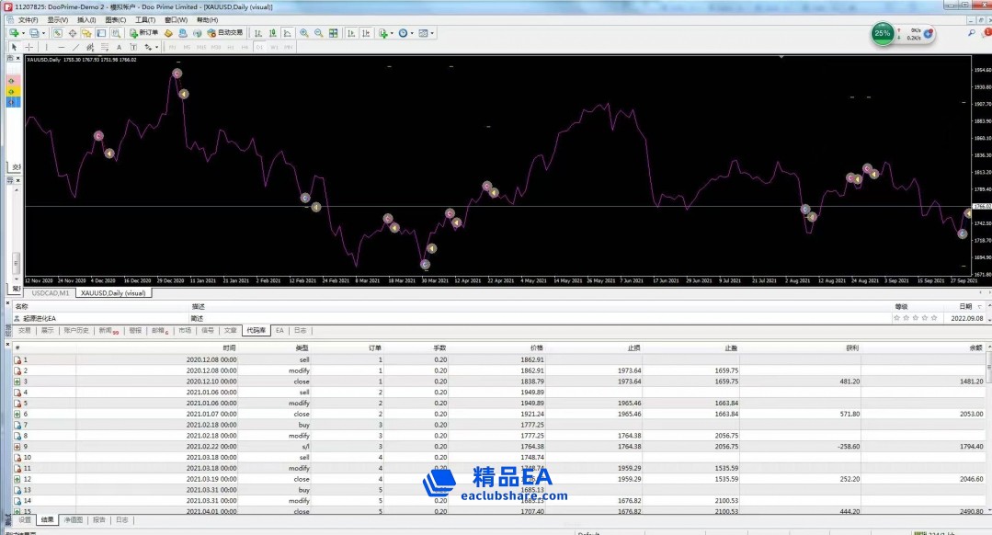Click the 25% circular usage widget
This screenshot has height=535, width=992.
[x=883, y=34]
